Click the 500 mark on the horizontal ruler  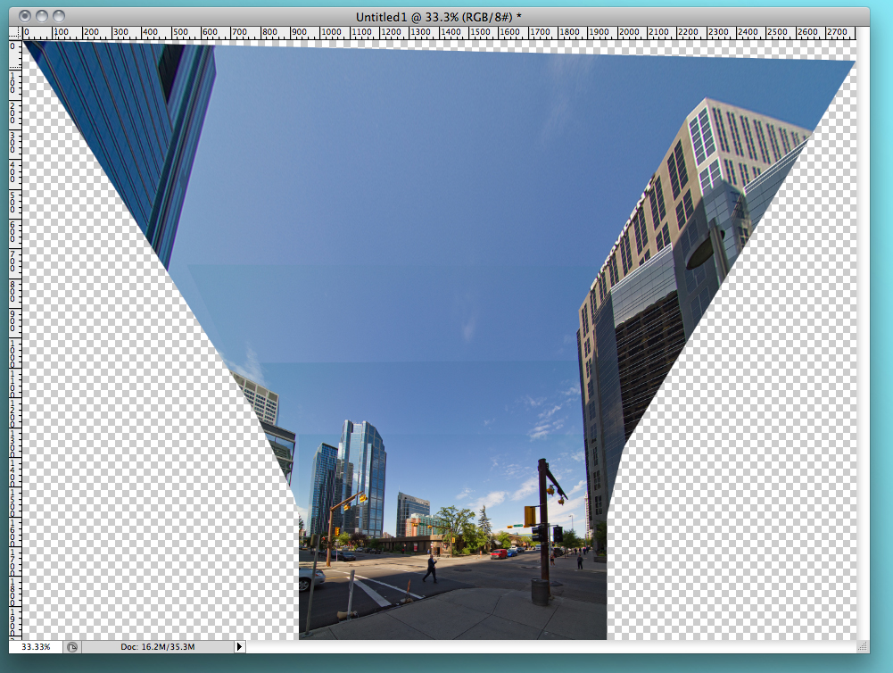click(x=182, y=33)
